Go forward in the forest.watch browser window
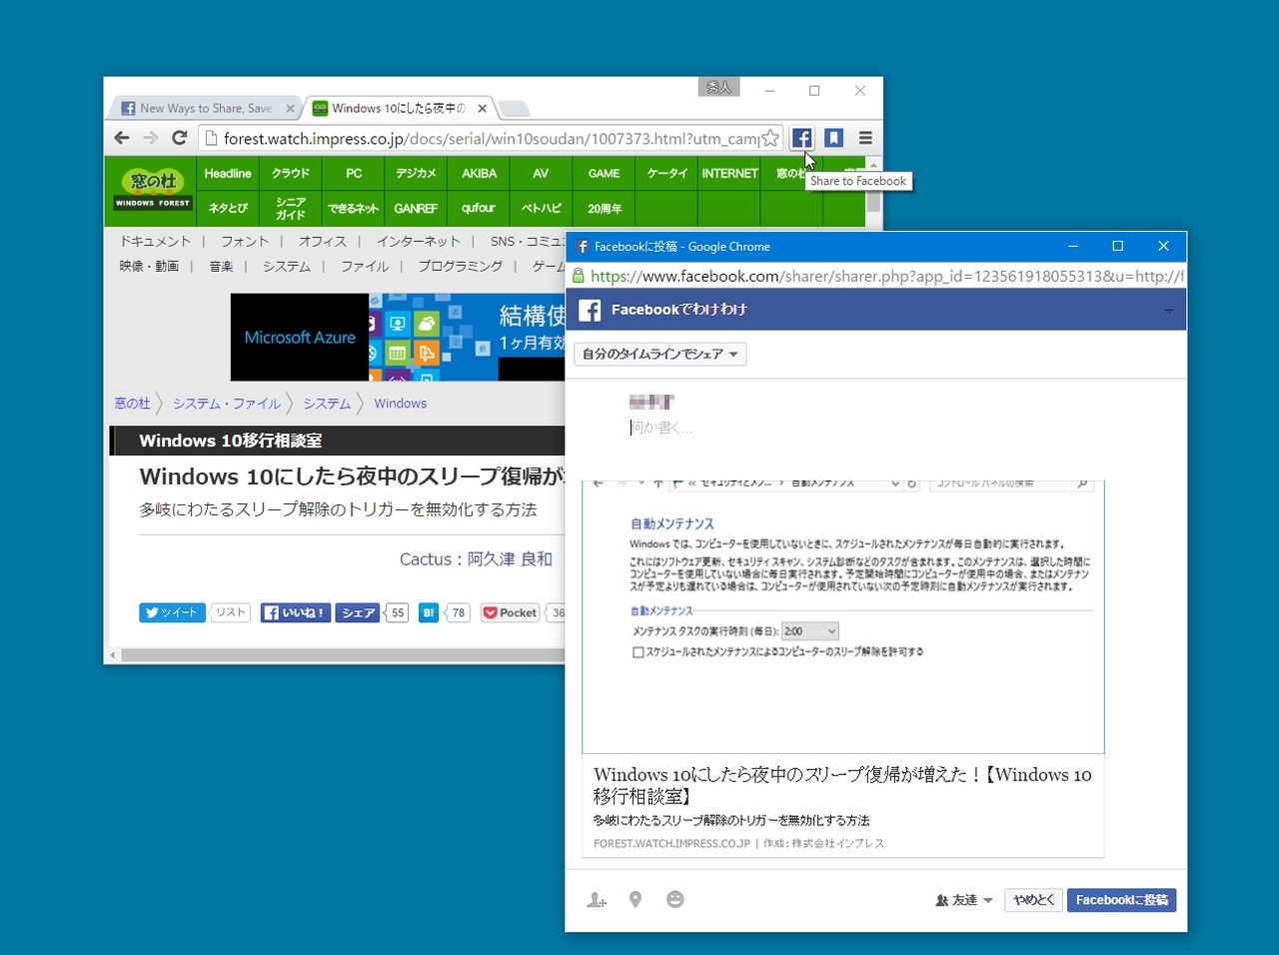This screenshot has width=1279, height=955. click(x=151, y=138)
